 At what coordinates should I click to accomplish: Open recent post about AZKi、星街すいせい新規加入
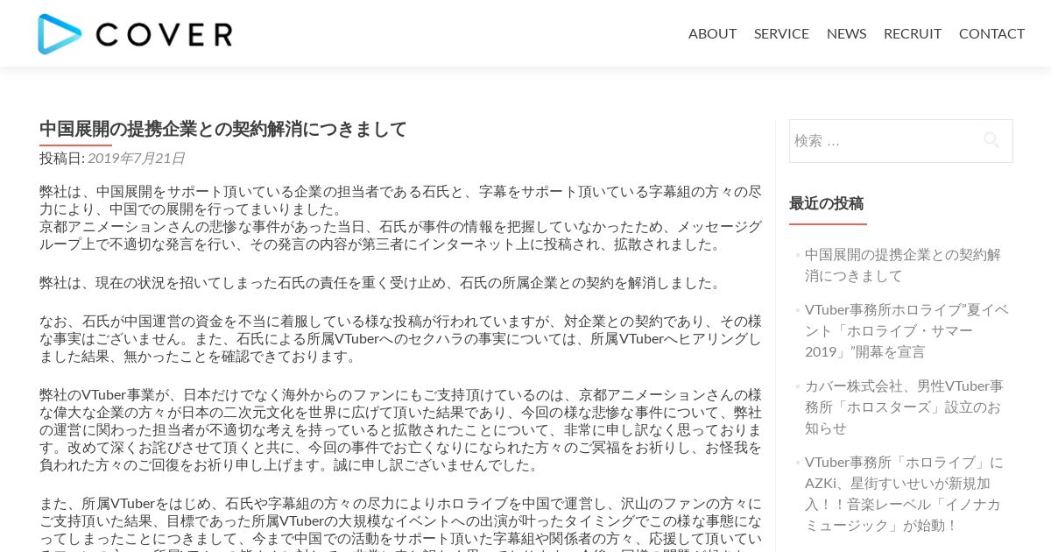point(904,493)
